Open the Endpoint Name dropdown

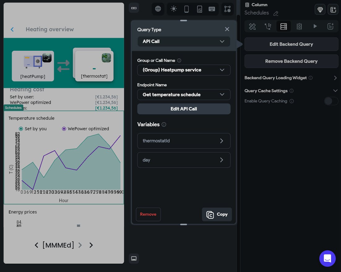tap(184, 95)
